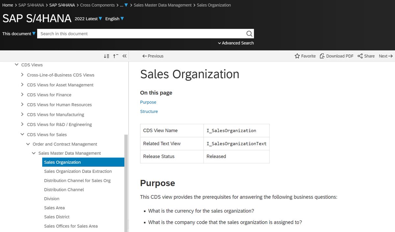Expand the Advanced Search options
395x232 pixels.
[236, 43]
